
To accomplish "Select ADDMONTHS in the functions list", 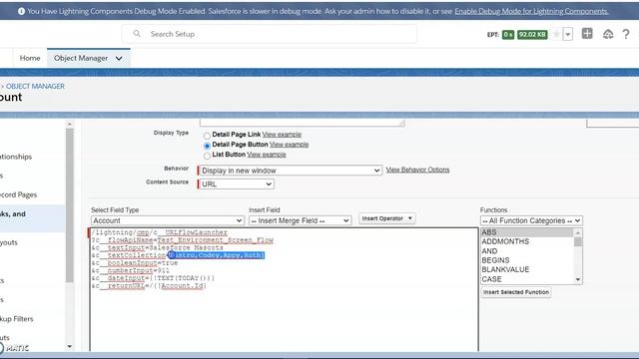I will click(526, 241).
